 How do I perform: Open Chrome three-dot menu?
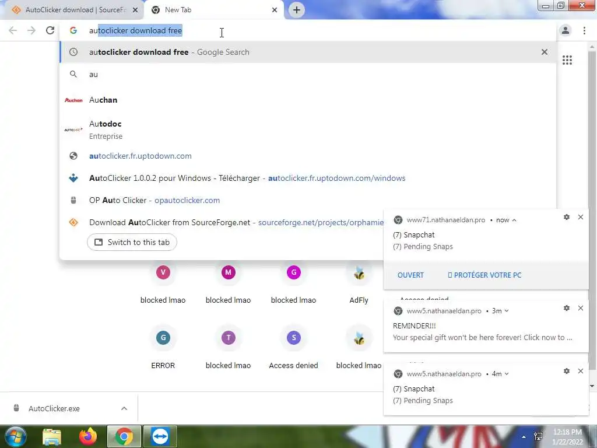584,30
